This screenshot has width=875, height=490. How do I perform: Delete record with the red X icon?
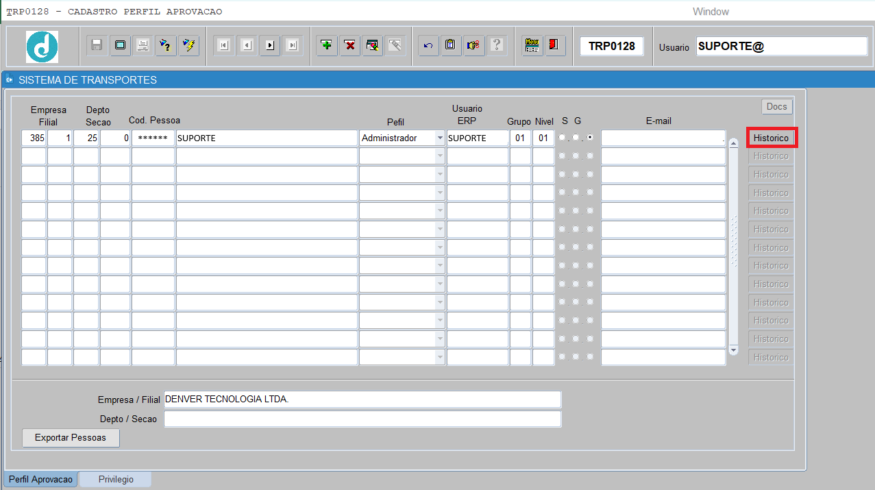(350, 45)
